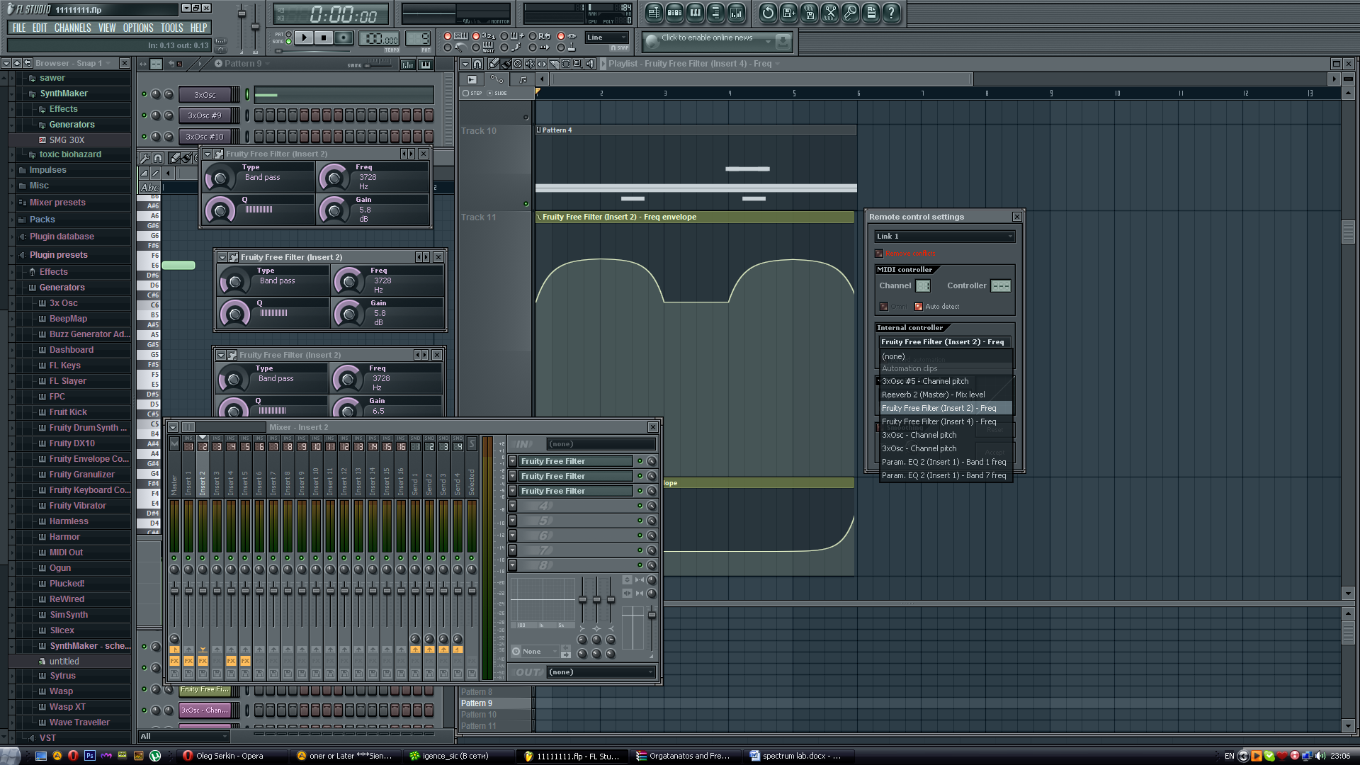Toggle first Fruity Free Filter slot enable LED

(x=640, y=461)
